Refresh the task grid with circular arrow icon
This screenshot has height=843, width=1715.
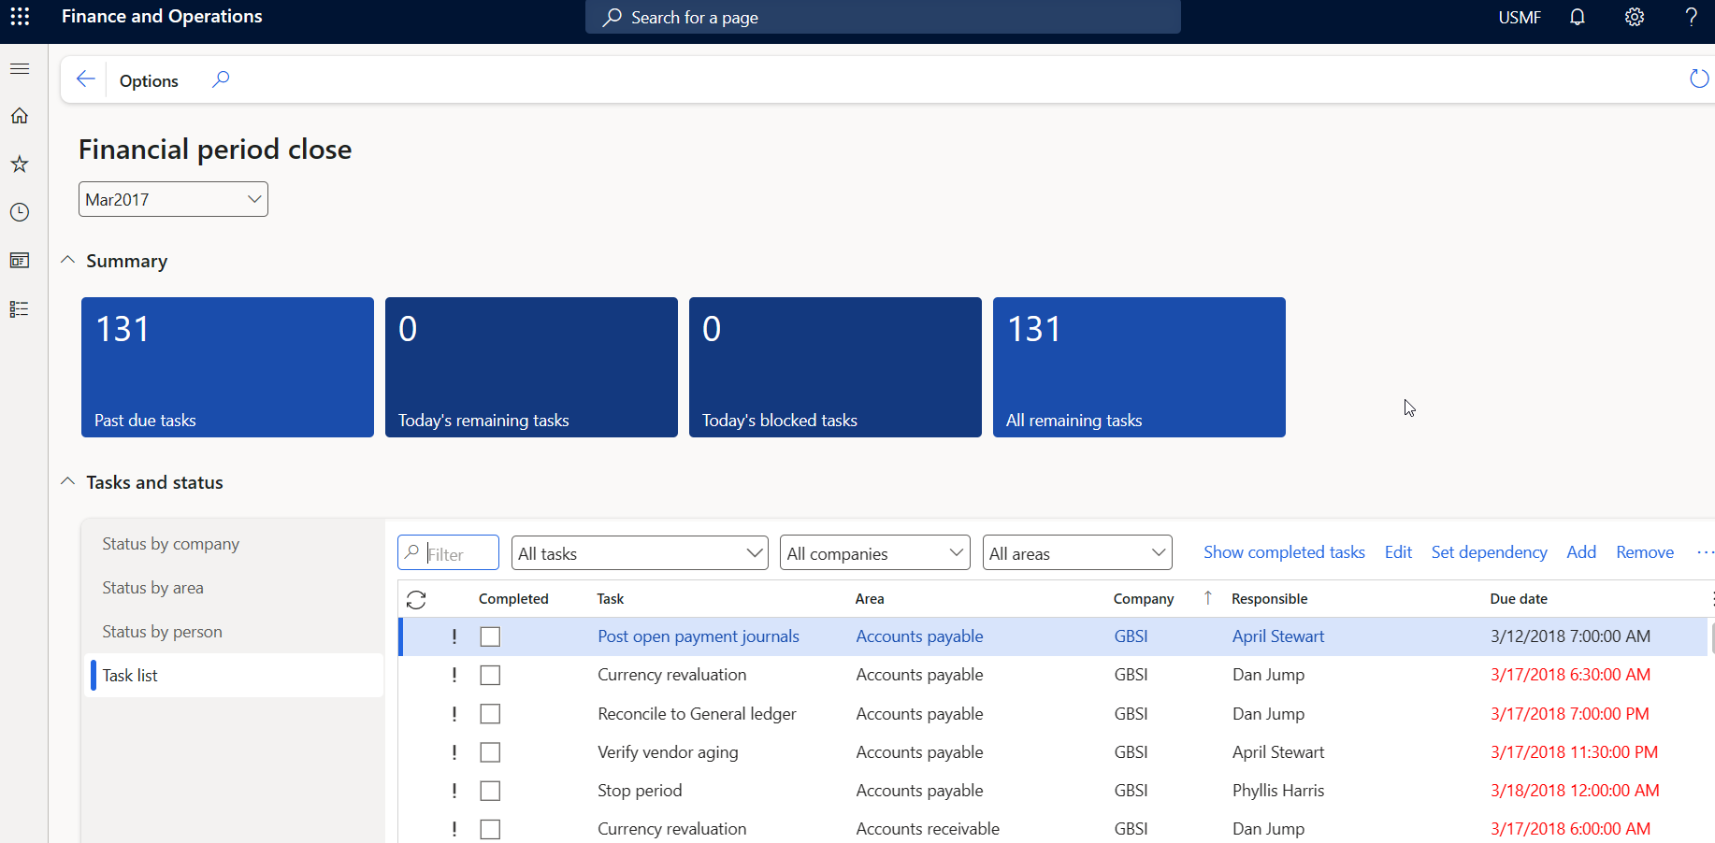pyautogui.click(x=416, y=599)
